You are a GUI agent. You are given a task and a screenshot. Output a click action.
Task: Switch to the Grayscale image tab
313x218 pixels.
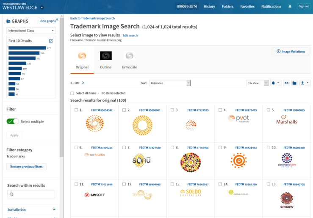point(129,61)
